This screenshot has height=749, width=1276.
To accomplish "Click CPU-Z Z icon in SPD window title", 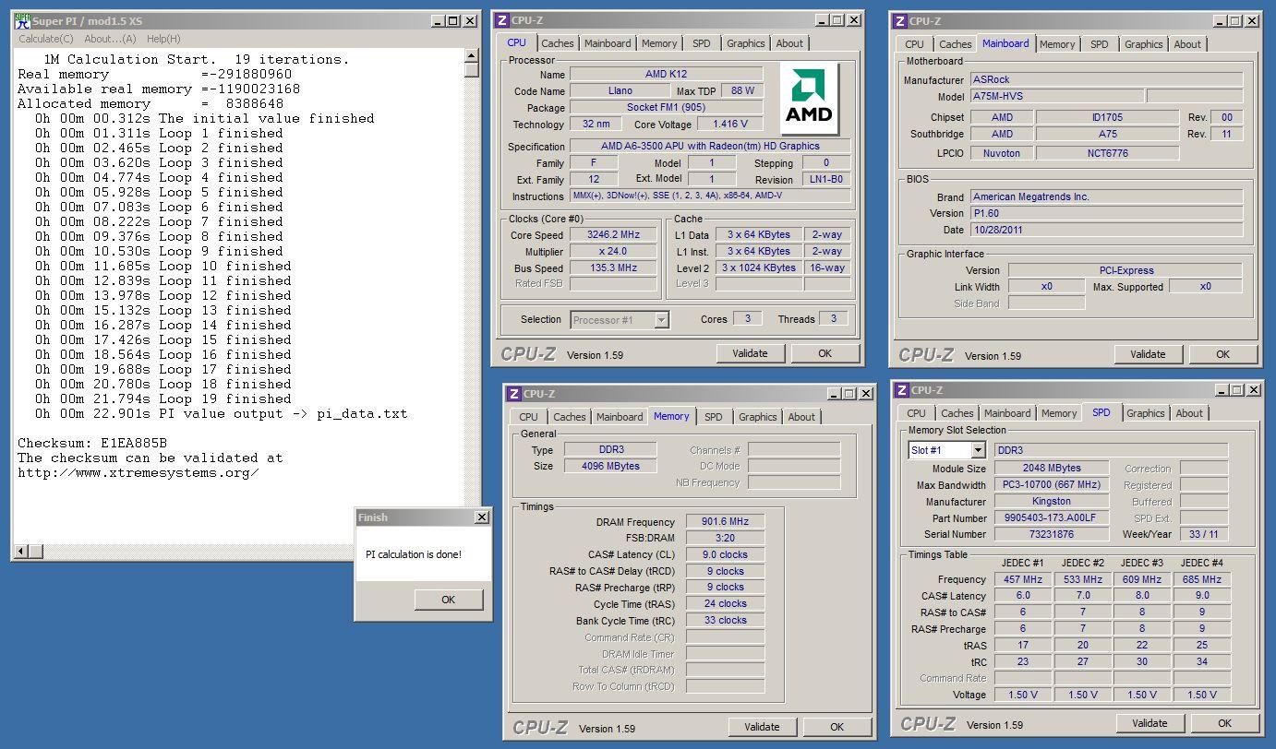I will point(901,390).
